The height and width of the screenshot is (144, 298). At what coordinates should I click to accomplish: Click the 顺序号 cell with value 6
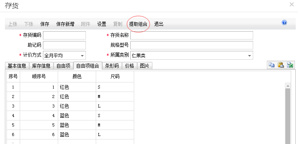click(x=39, y=135)
